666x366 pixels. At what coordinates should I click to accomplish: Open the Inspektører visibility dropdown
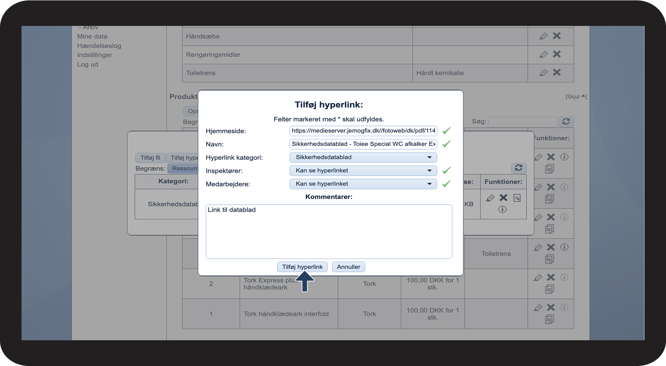pos(363,170)
